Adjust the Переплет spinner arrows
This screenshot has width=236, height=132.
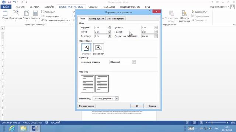pyautogui.click(x=109, y=36)
